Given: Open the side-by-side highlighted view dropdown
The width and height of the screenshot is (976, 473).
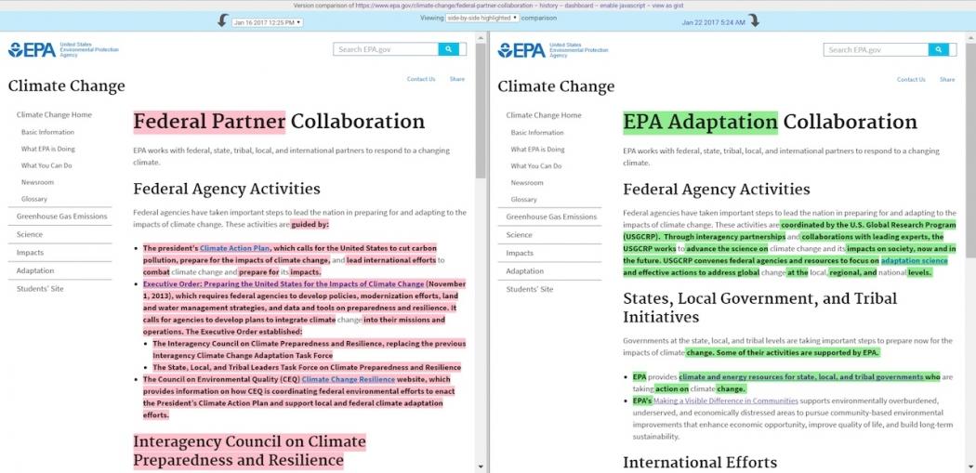Looking at the screenshot, I should 482,18.
